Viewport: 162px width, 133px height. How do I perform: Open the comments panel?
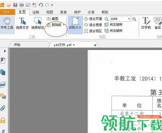coord(3,96)
